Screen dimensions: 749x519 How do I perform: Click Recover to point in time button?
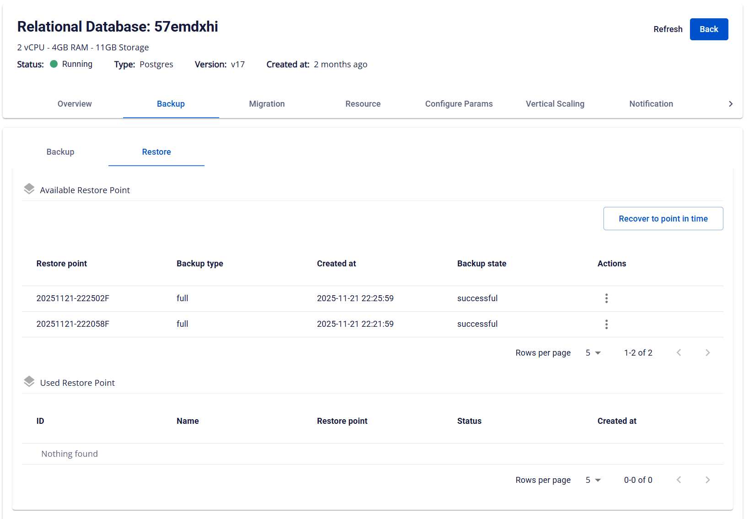click(663, 219)
